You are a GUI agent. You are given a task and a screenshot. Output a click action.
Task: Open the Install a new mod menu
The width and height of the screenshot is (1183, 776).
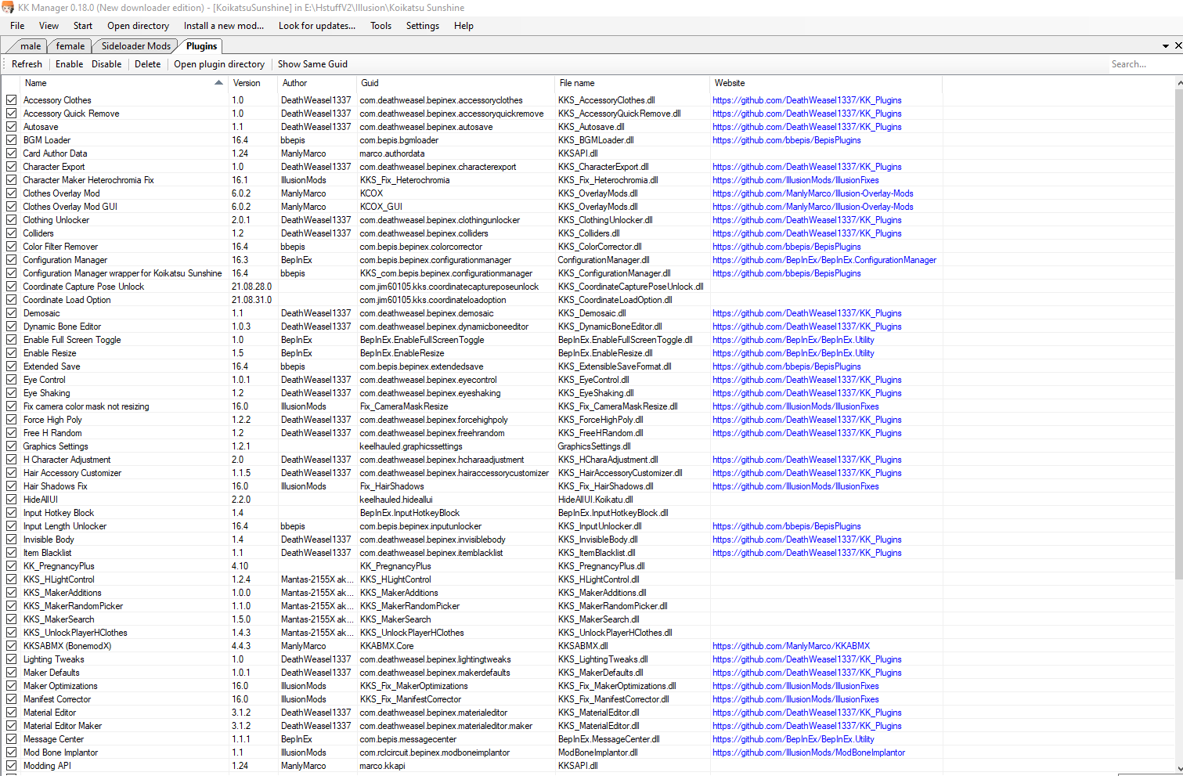click(x=223, y=26)
